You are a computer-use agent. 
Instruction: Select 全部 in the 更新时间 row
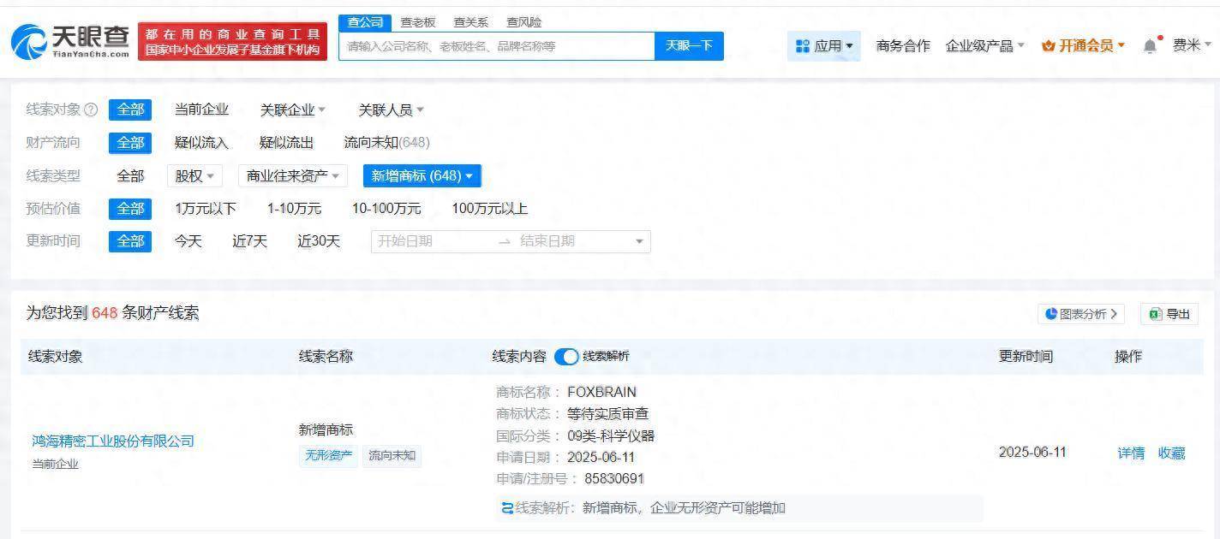tap(130, 241)
